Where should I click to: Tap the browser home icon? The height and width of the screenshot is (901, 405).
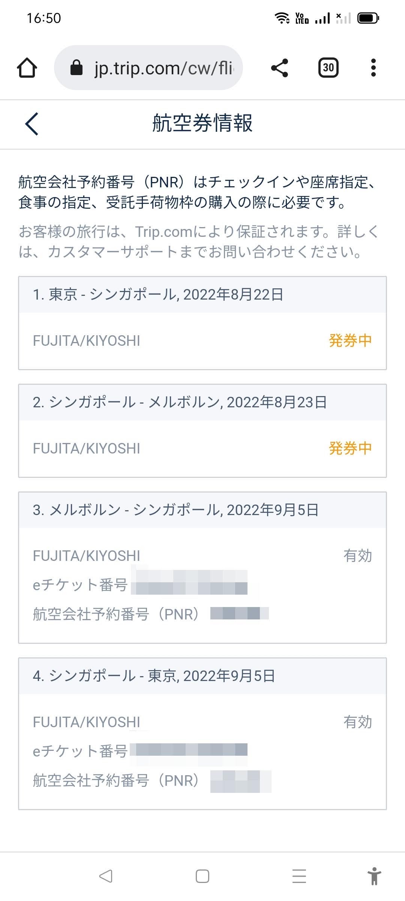(x=27, y=68)
